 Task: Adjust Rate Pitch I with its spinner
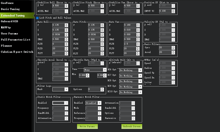(x=102, y=30)
